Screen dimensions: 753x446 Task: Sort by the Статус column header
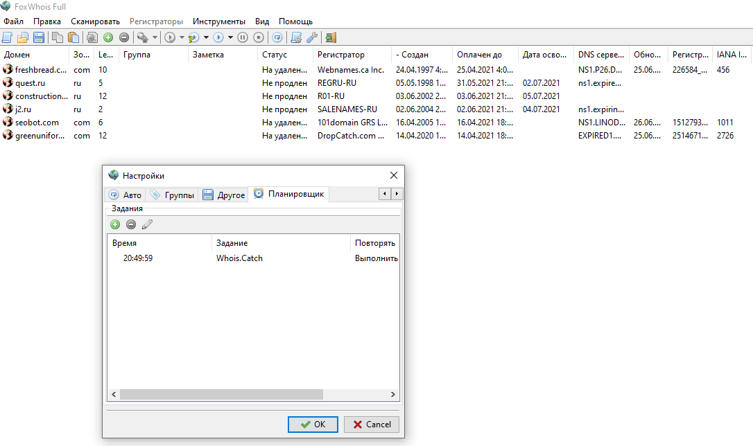285,55
